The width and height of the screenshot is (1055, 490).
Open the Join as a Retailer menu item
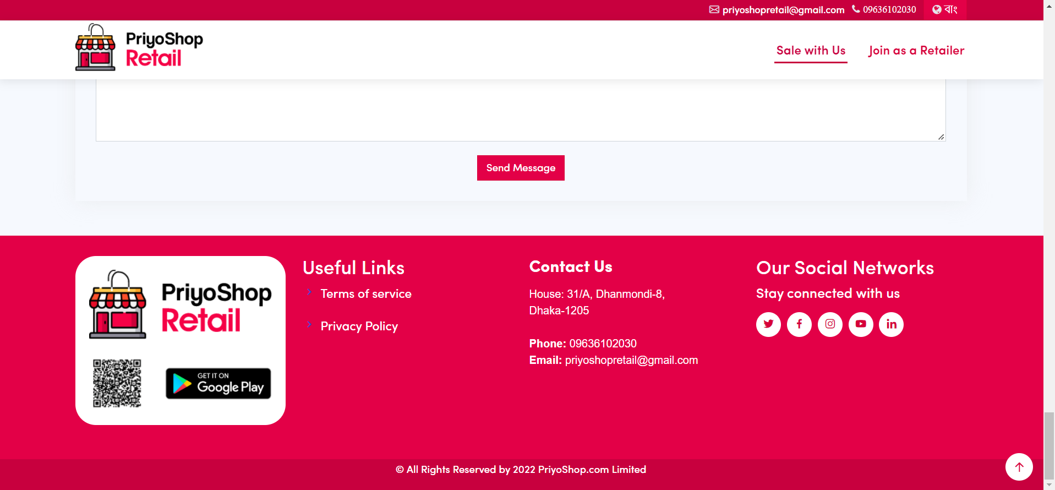click(x=916, y=51)
